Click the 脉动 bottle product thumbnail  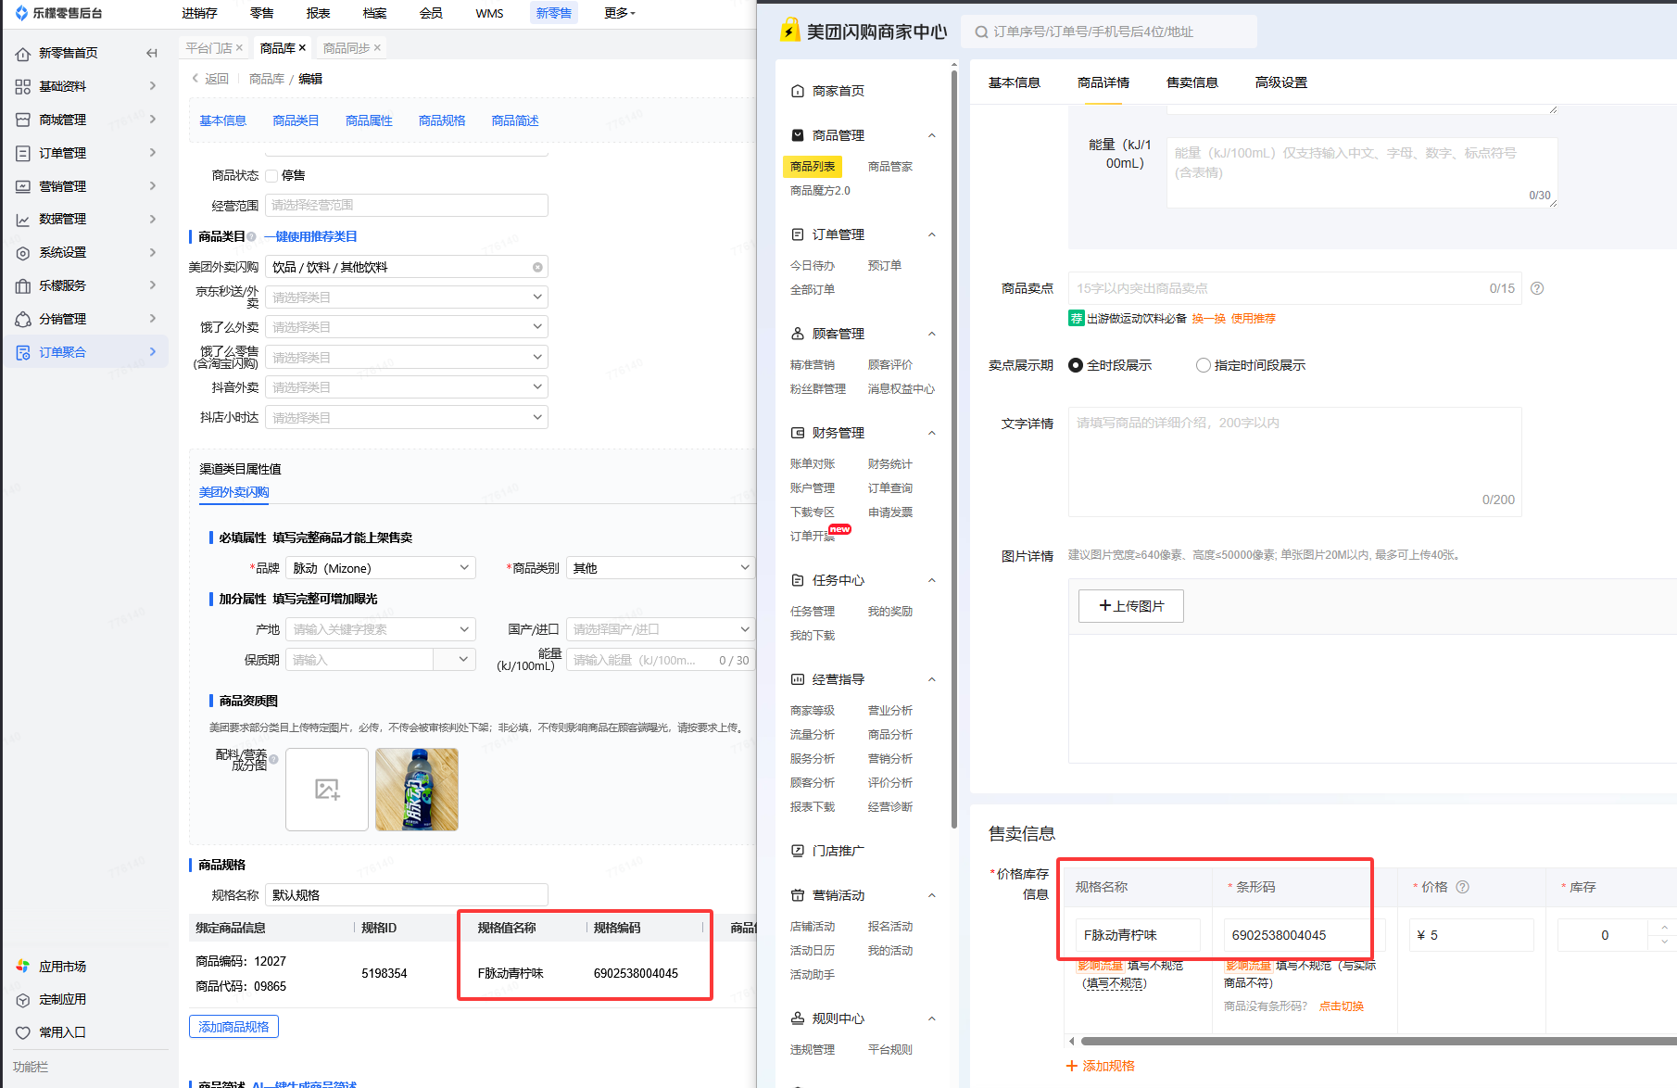coord(417,790)
